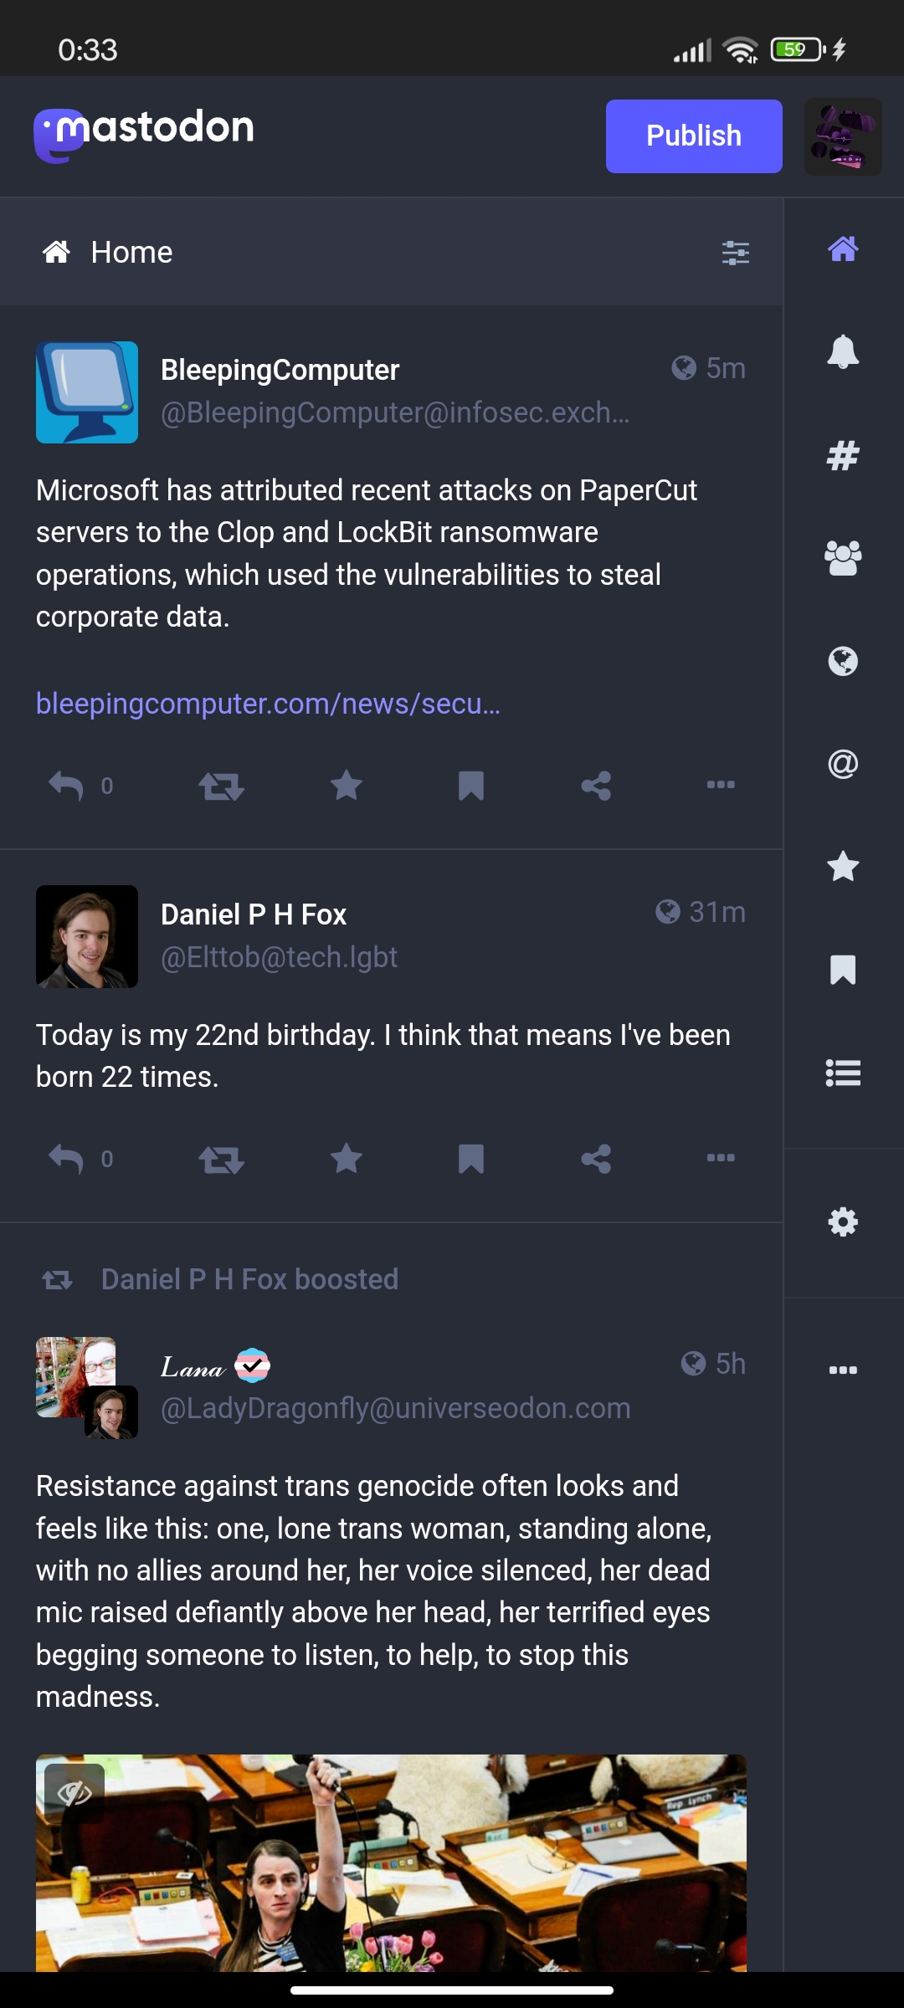Open Federated timeline globe icon in sidebar

pyautogui.click(x=843, y=662)
